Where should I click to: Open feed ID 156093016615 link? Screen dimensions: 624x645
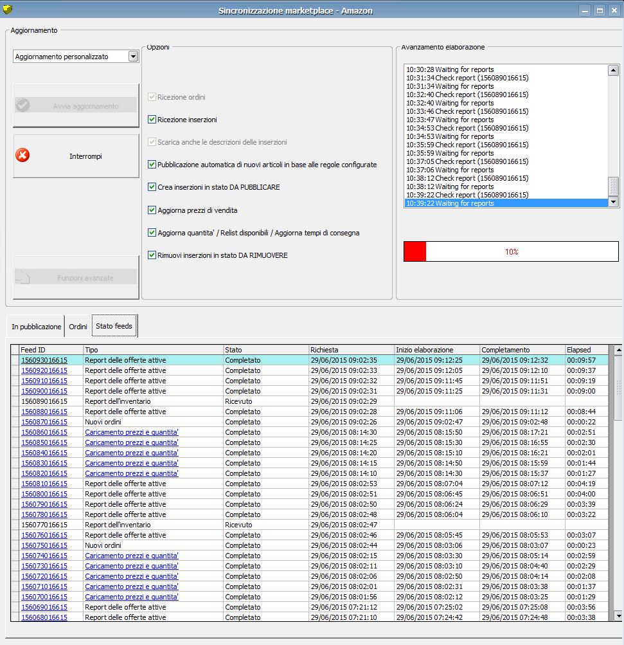coord(44,360)
